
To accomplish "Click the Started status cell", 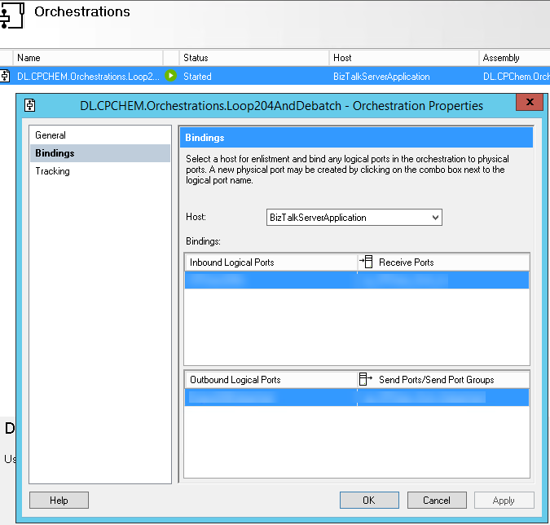I will (x=197, y=77).
